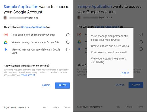Open English (United Kingdom) language dropdown, left panel
147x112 pixels.
16,107
